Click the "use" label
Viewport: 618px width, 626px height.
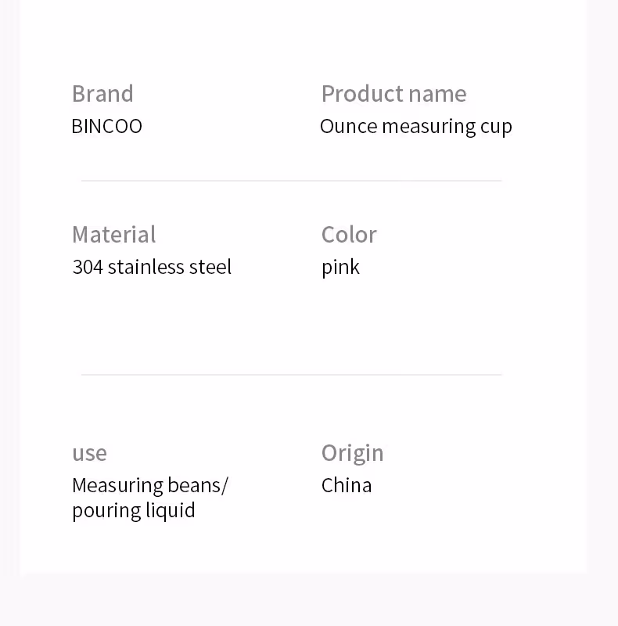(x=89, y=453)
